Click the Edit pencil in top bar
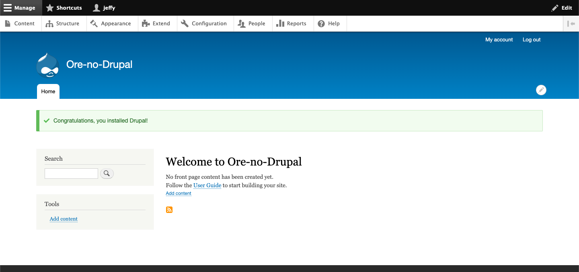The image size is (579, 272). [x=562, y=8]
